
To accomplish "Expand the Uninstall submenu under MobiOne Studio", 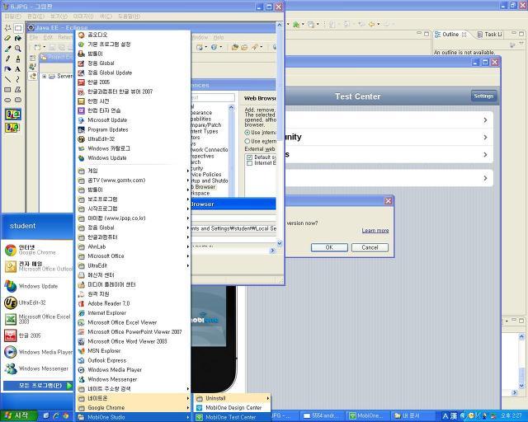I will (x=233, y=398).
